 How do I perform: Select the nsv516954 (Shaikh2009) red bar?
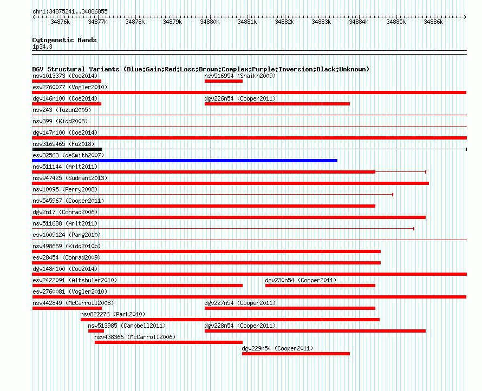coord(224,81)
